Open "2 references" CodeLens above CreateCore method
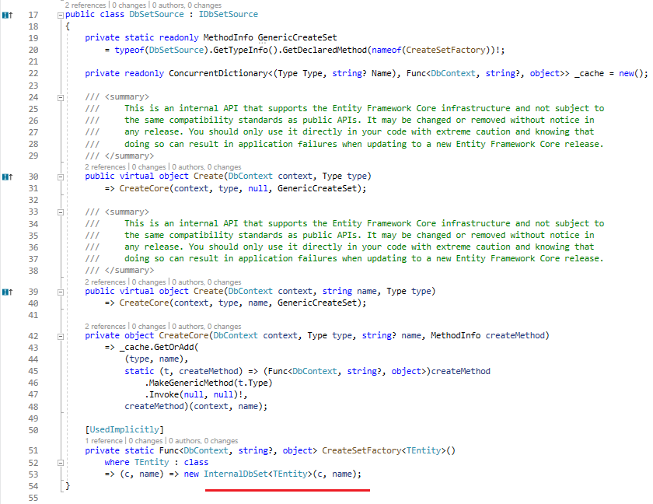The width and height of the screenshot is (653, 504). pyautogui.click(x=104, y=327)
